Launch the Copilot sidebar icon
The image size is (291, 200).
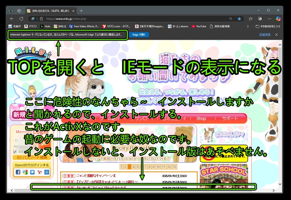278,19
